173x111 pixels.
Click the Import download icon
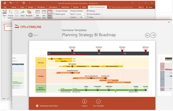[x=84, y=101]
